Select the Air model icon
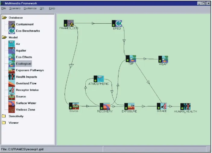Image resolution: width=212 pixels, height=153 pixels. pos(12,44)
